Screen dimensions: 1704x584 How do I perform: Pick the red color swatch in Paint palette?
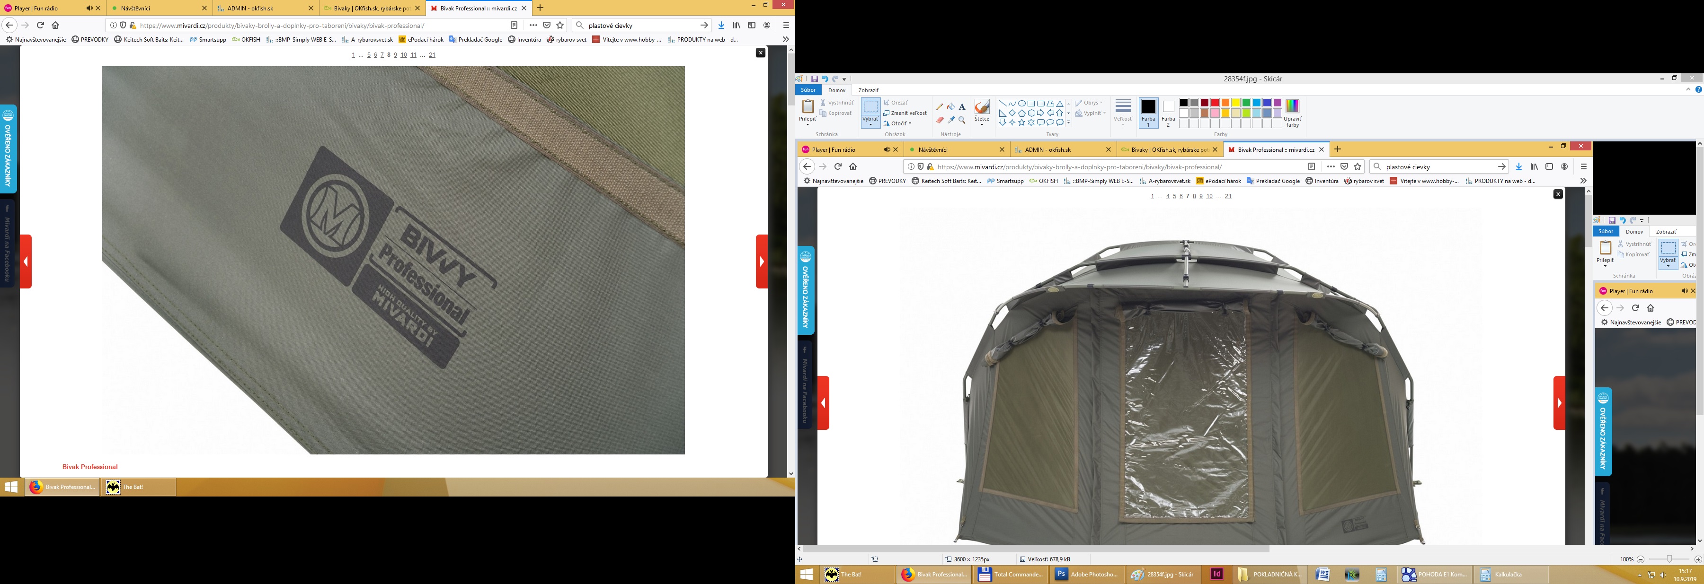pyautogui.click(x=1215, y=103)
